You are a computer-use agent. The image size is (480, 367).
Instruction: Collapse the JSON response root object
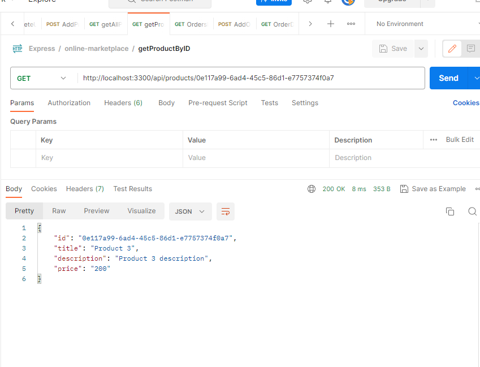tap(39, 227)
